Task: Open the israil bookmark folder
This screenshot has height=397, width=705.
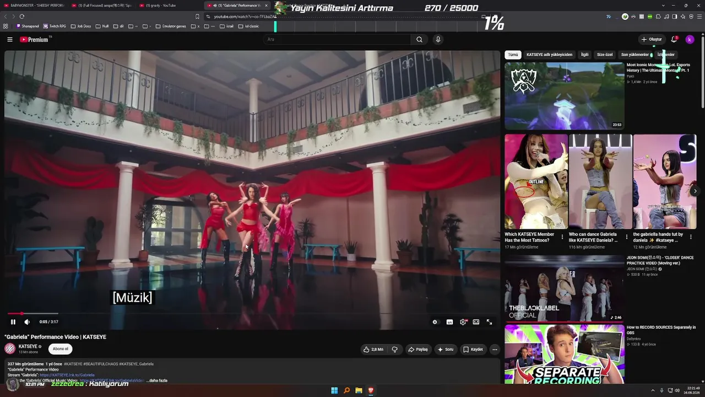Action: 227,26
